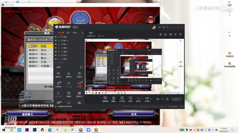The width and height of the screenshot is (238, 133).
Task: Click the red round button in game window
Action: pyautogui.click(x=151, y=20)
